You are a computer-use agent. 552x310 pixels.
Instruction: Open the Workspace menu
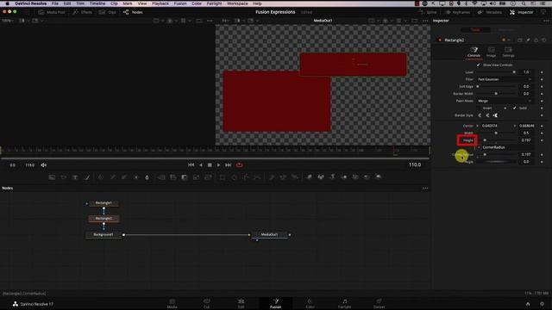(x=237, y=3)
